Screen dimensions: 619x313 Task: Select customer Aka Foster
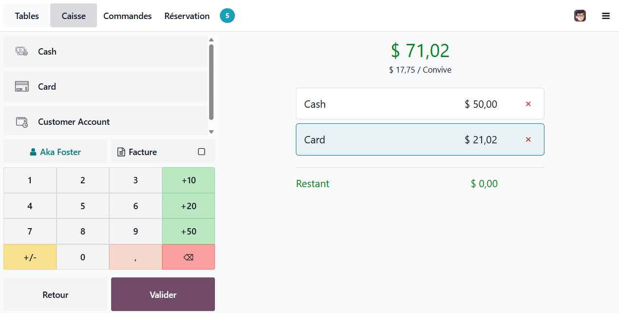pos(55,152)
